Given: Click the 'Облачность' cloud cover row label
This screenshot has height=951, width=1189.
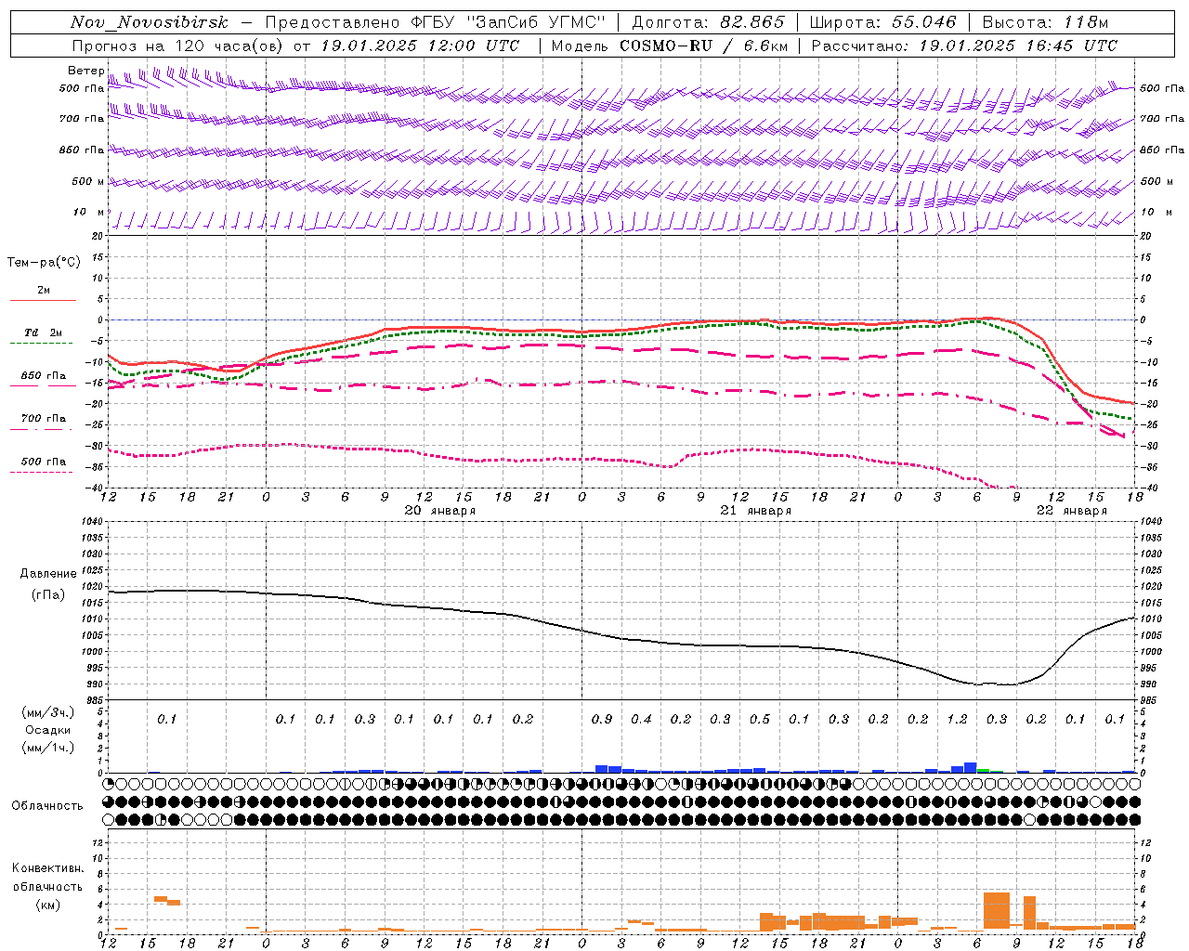Looking at the screenshot, I should (47, 806).
